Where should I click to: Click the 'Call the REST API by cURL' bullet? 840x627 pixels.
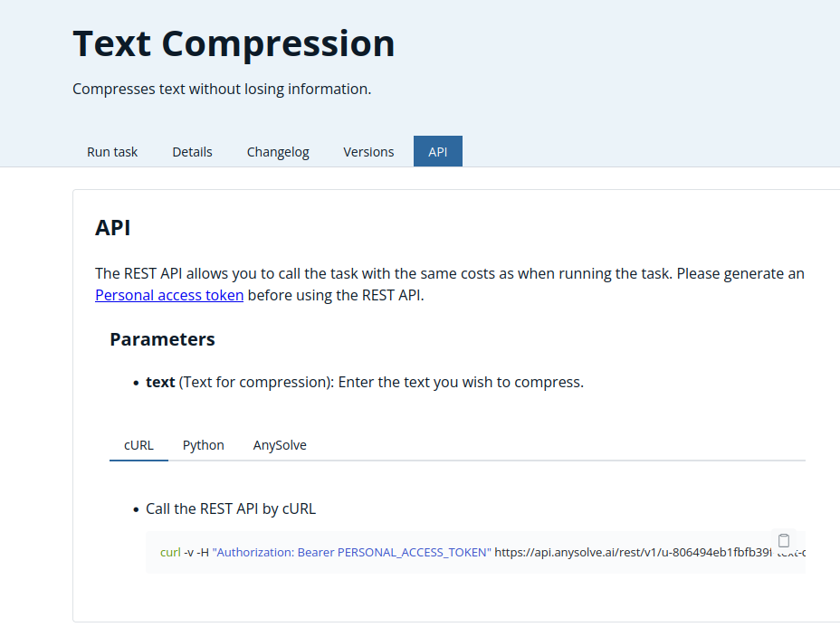231,508
